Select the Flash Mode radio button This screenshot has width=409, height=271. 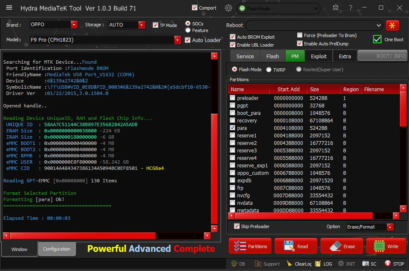click(x=234, y=69)
